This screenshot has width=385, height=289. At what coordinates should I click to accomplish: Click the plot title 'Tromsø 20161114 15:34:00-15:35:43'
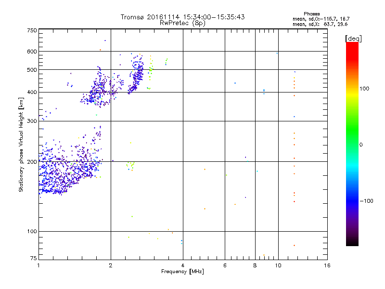pos(182,17)
